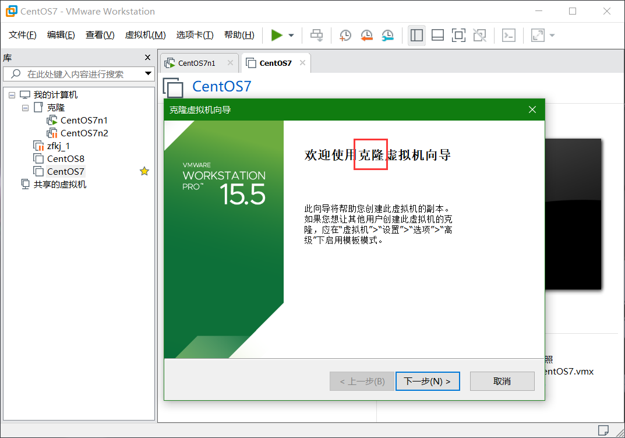Click the 取消 button
Screen dimensions: 625x438
[502, 382]
